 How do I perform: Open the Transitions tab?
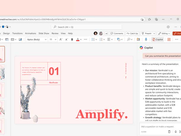[x=17, y=33]
